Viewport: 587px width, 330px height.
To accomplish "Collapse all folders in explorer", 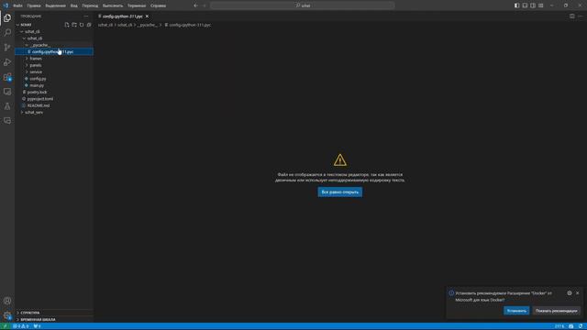I will (89, 25).
